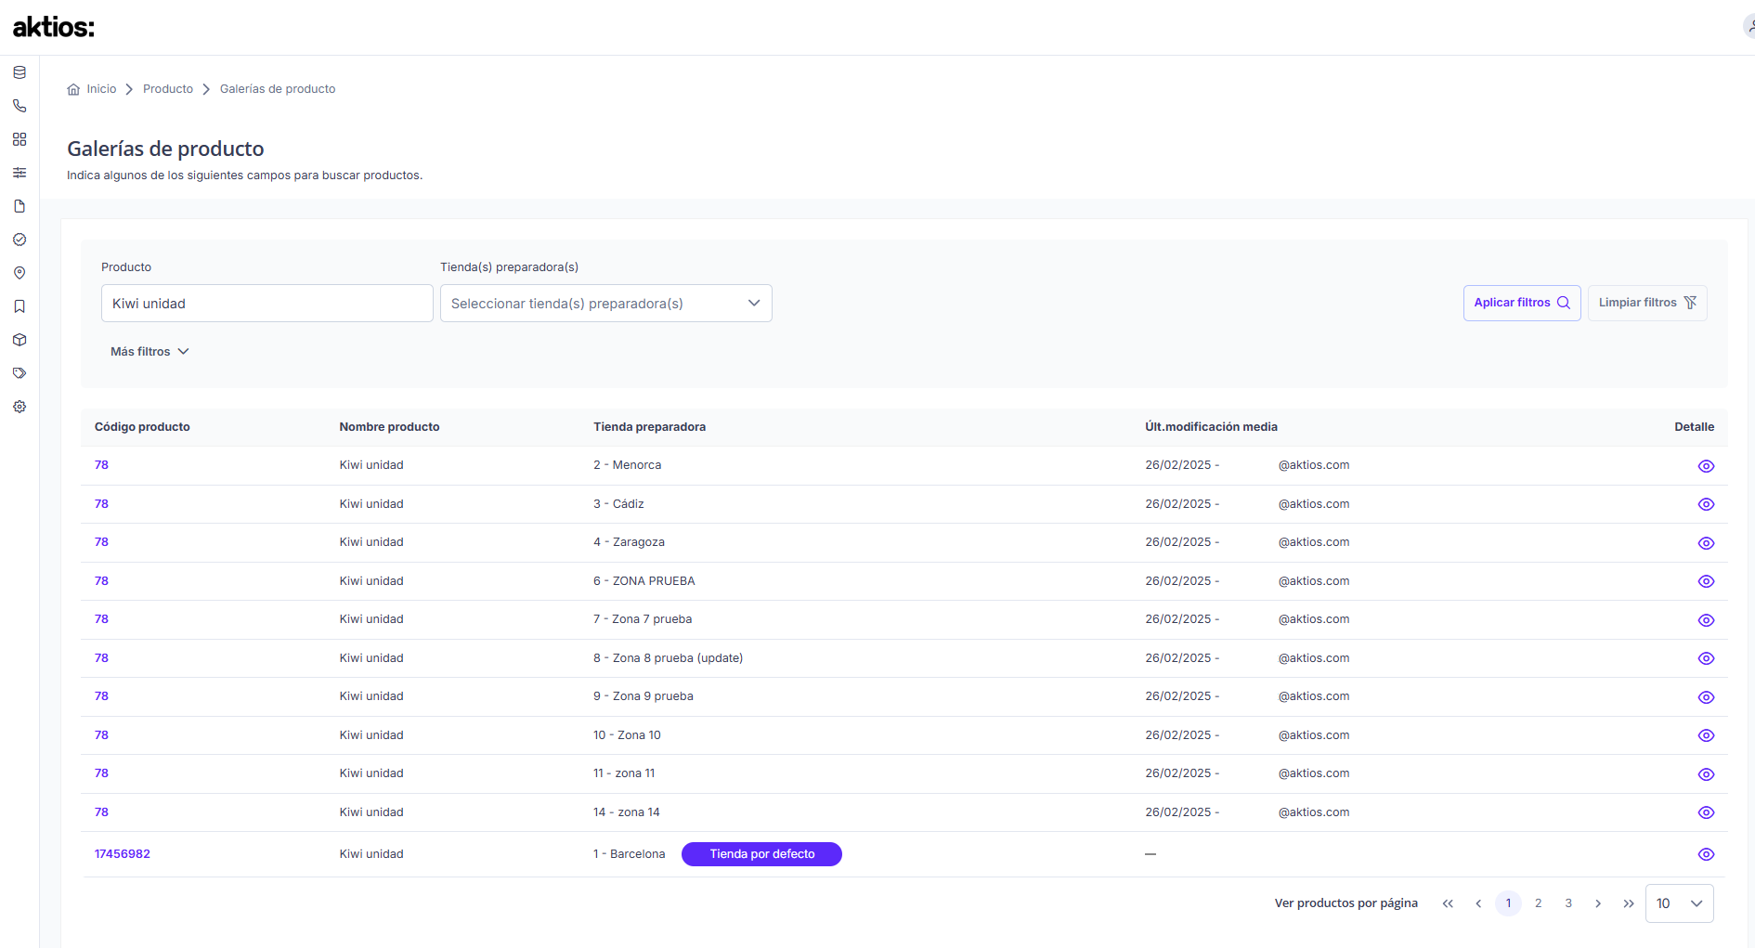Click Galerías de producto breadcrumb
Viewport: 1755px width, 948px height.
point(278,89)
